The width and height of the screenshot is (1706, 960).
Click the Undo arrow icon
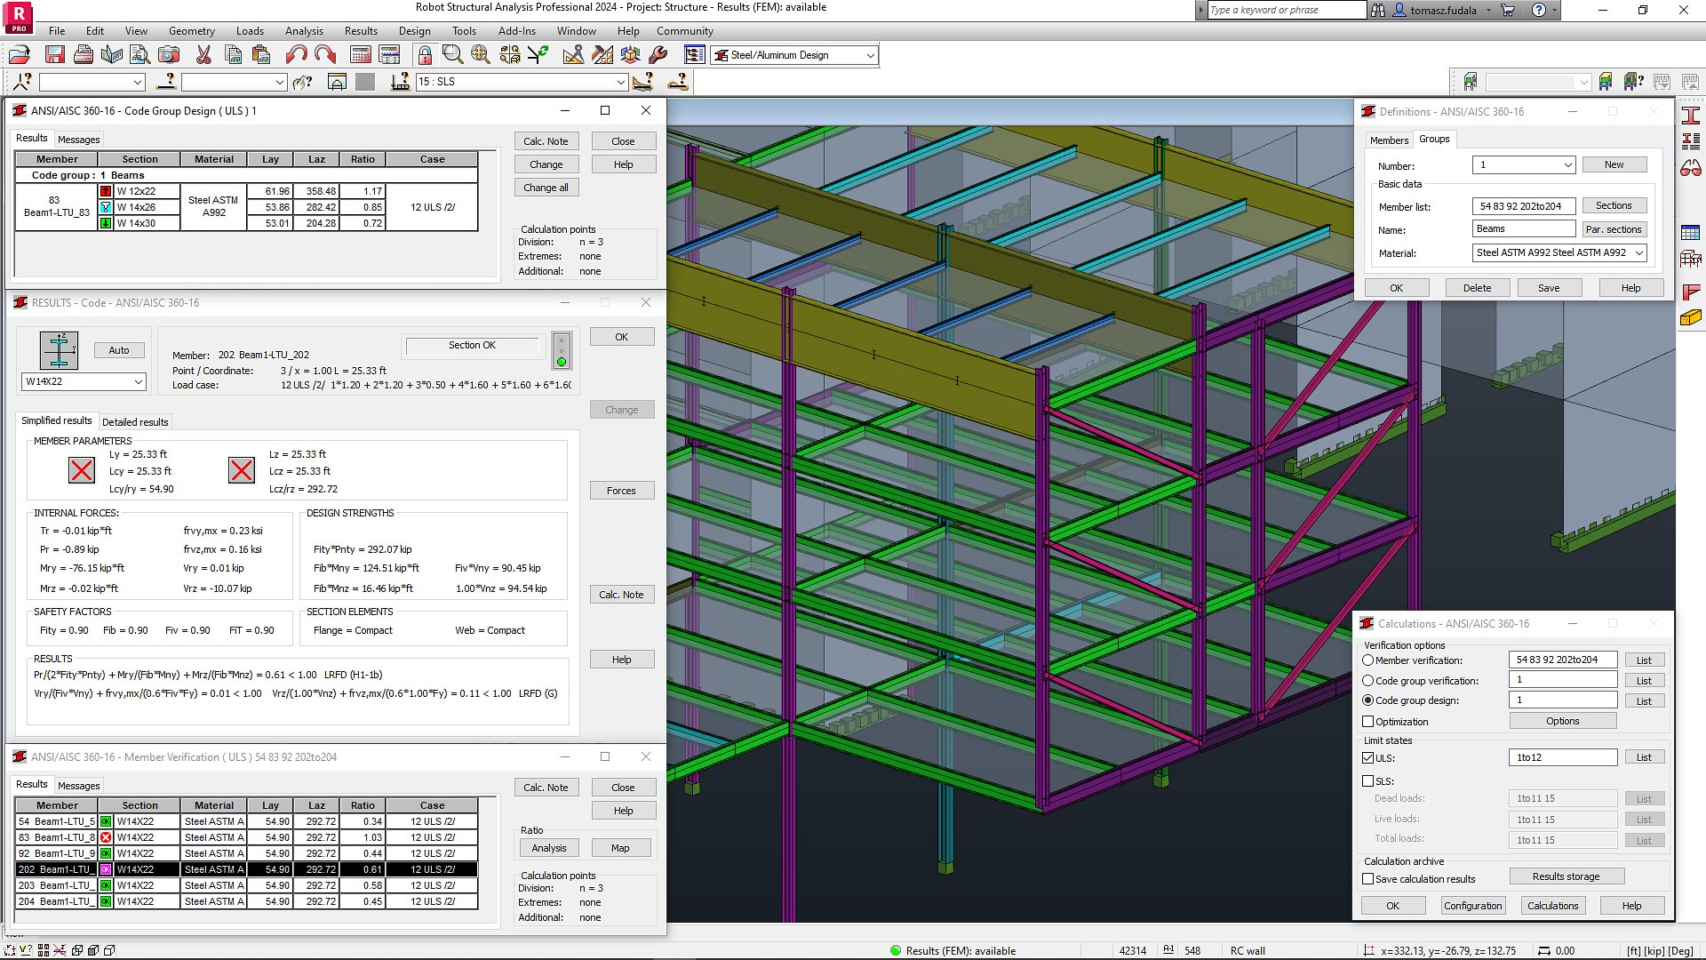[296, 55]
